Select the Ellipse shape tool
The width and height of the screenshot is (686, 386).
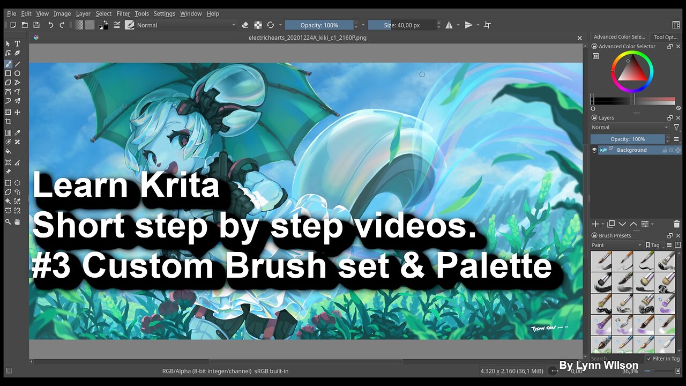click(x=17, y=73)
